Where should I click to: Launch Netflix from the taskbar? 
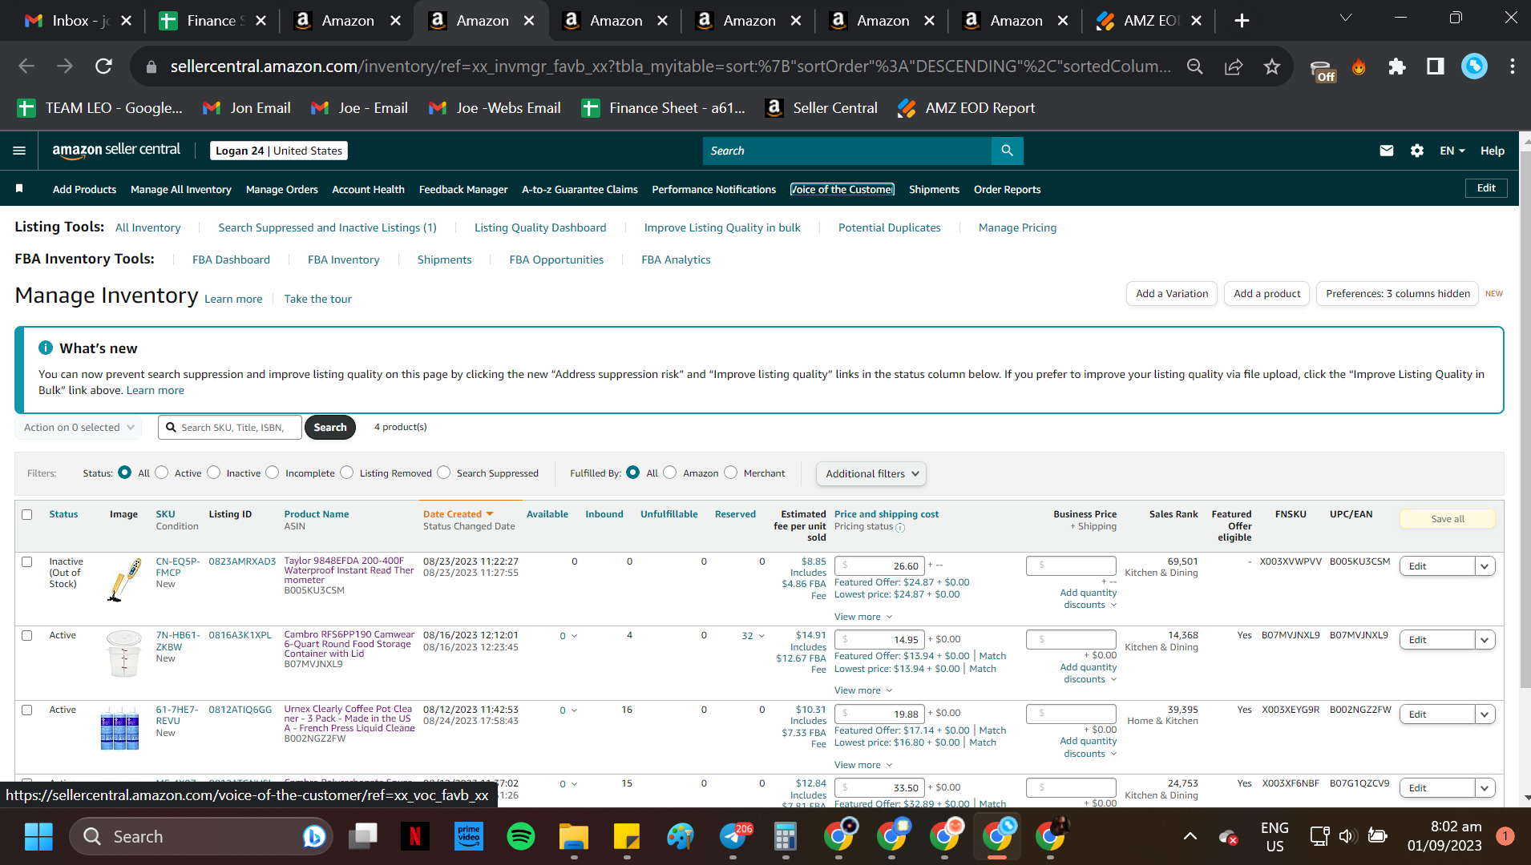[414, 836]
